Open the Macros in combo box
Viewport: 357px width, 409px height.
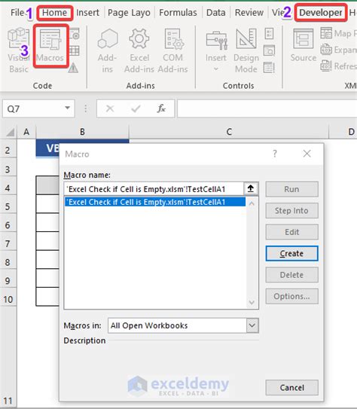point(183,325)
